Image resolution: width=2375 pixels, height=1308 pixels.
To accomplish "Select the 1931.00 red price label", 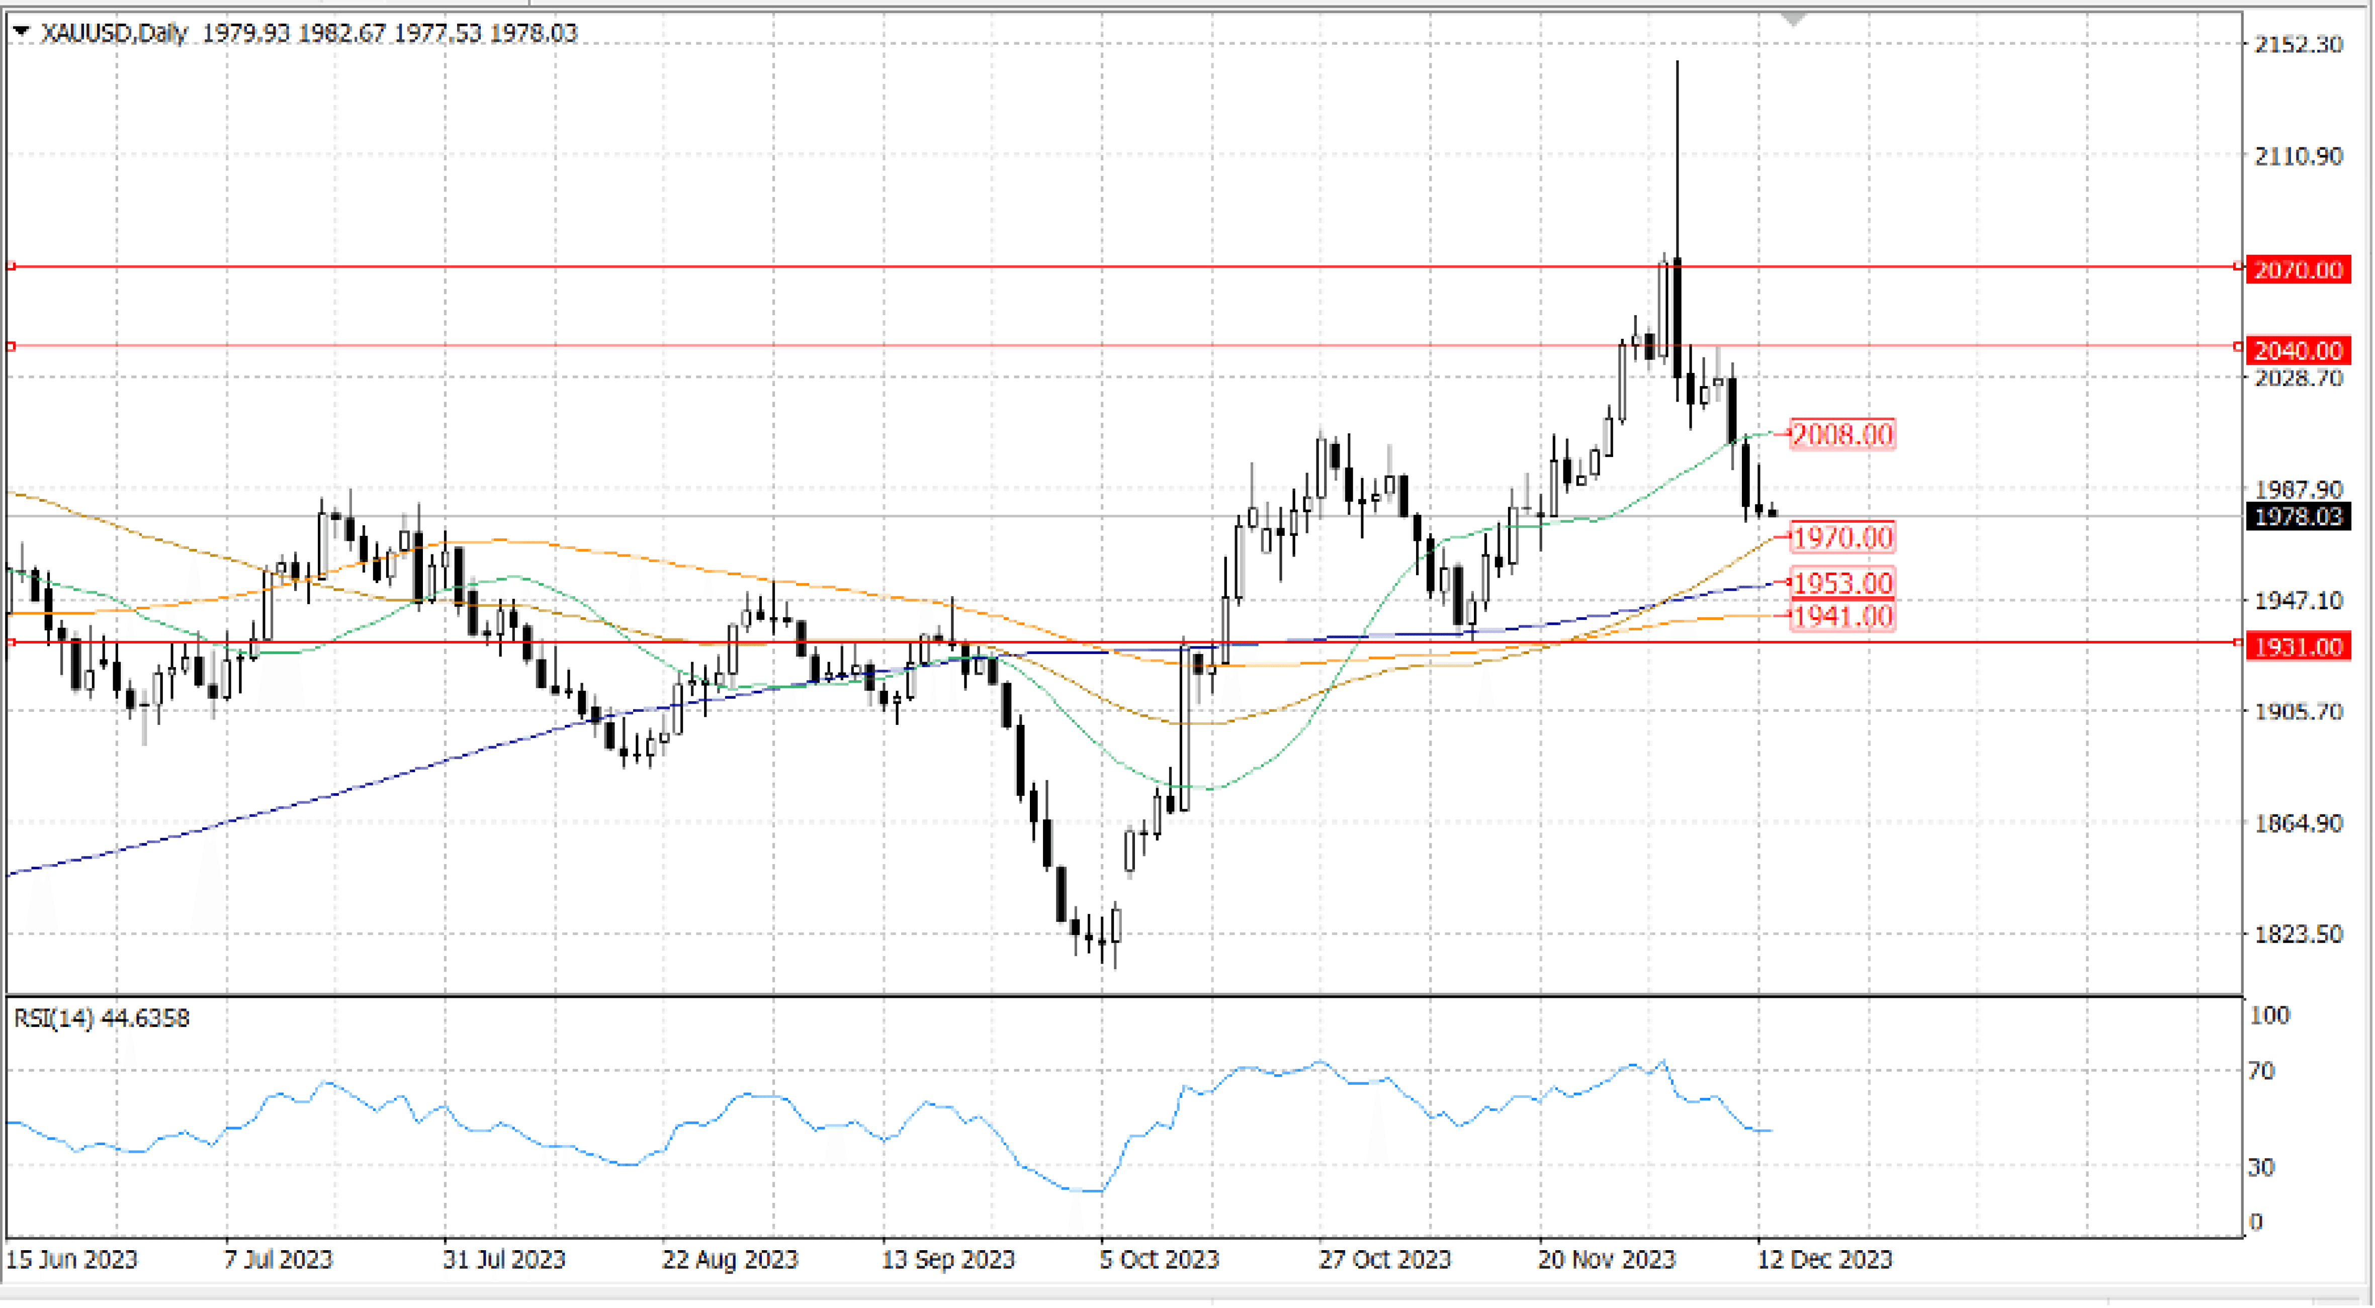I will (2298, 647).
